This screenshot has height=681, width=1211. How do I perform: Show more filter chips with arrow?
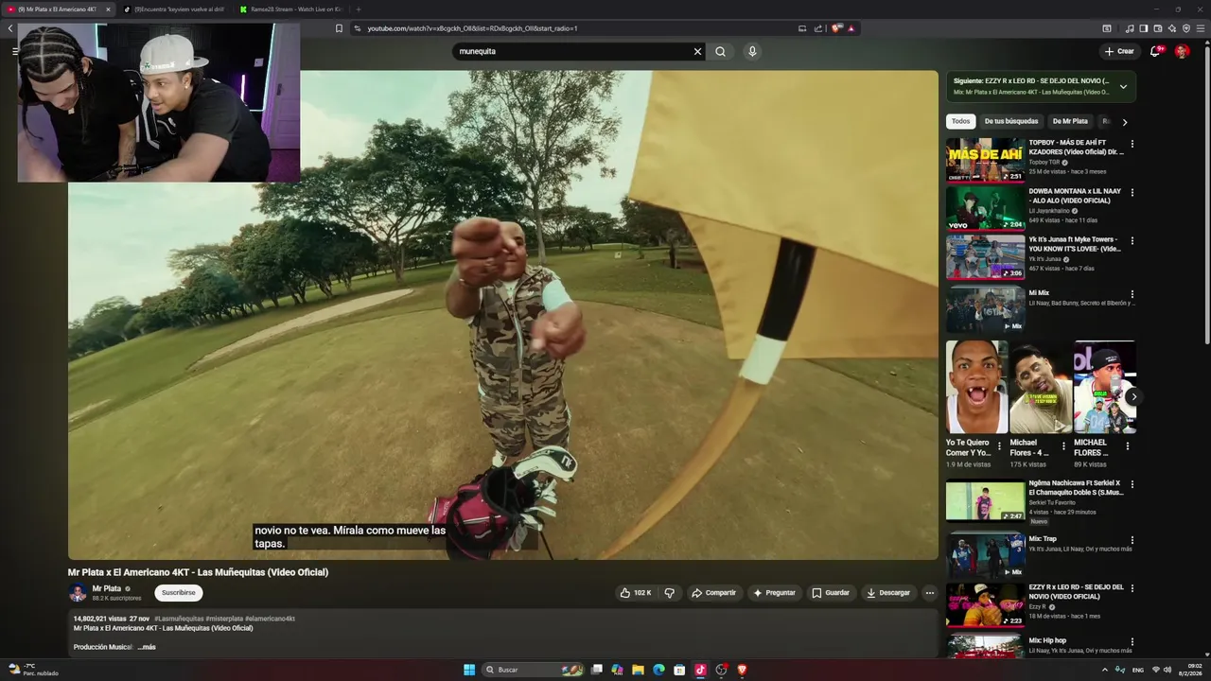coord(1124,122)
